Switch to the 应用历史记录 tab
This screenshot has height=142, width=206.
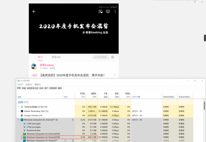click(x=33, y=88)
